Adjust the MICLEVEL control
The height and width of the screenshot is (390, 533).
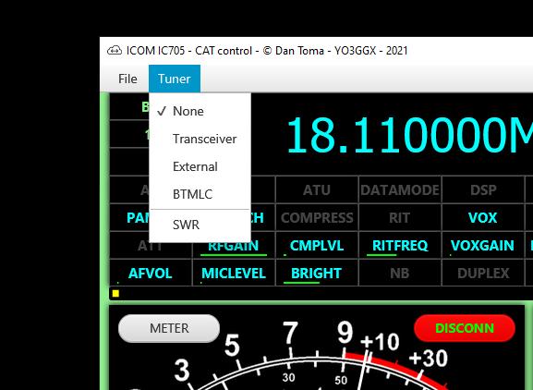tap(234, 273)
